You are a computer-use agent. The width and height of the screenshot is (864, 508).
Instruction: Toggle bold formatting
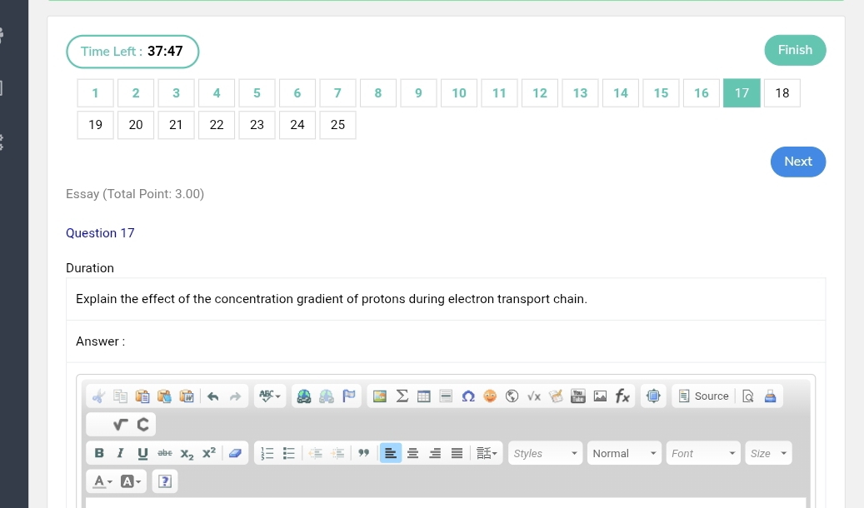point(99,452)
